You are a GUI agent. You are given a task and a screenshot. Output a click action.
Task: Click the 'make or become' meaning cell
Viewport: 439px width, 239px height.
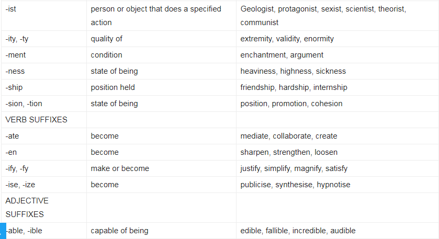[x=161, y=168]
